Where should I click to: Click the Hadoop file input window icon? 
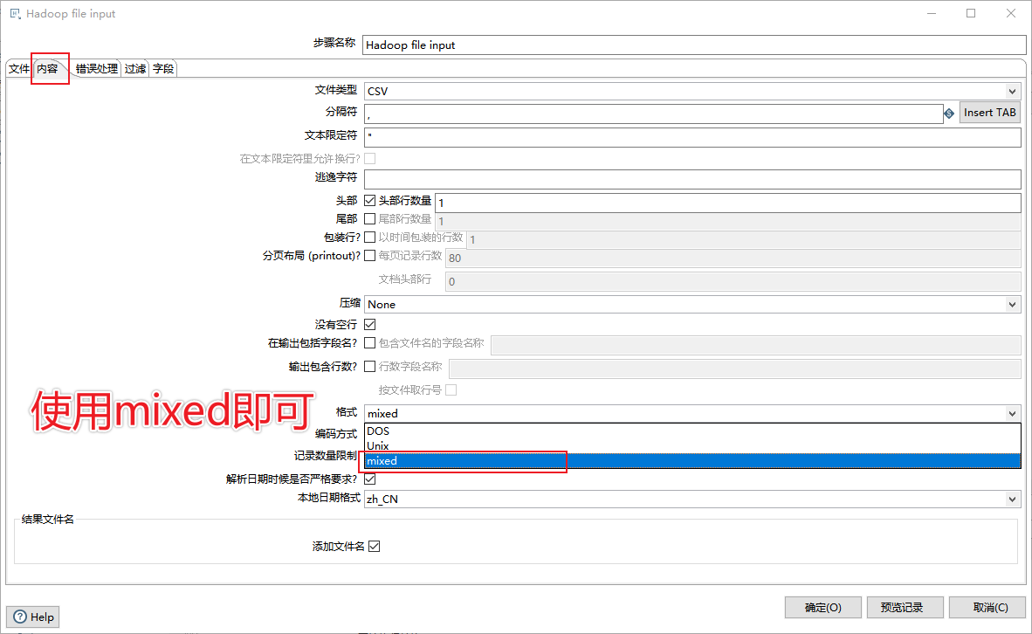(15, 13)
